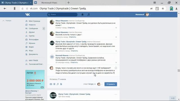Open Друзья in sidebar

click(31, 32)
